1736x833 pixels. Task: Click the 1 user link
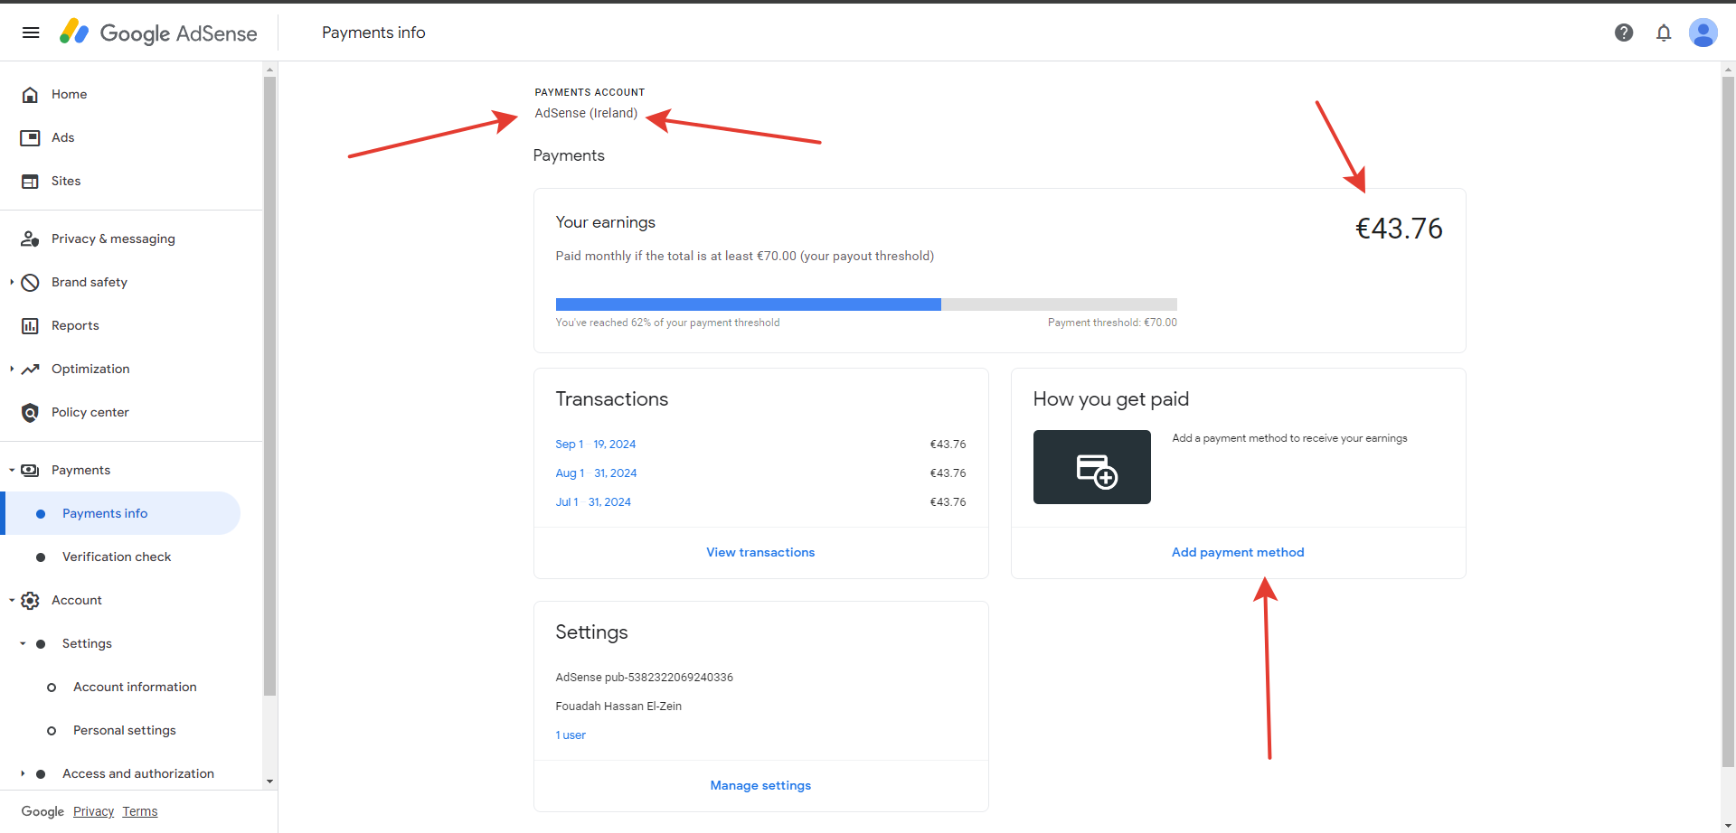[571, 735]
